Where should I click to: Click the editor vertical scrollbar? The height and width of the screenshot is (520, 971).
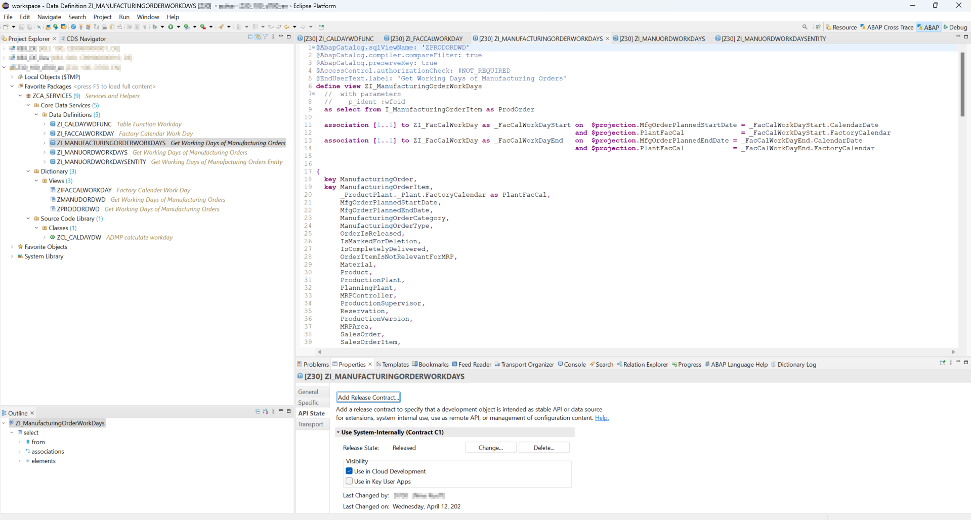[962, 84]
